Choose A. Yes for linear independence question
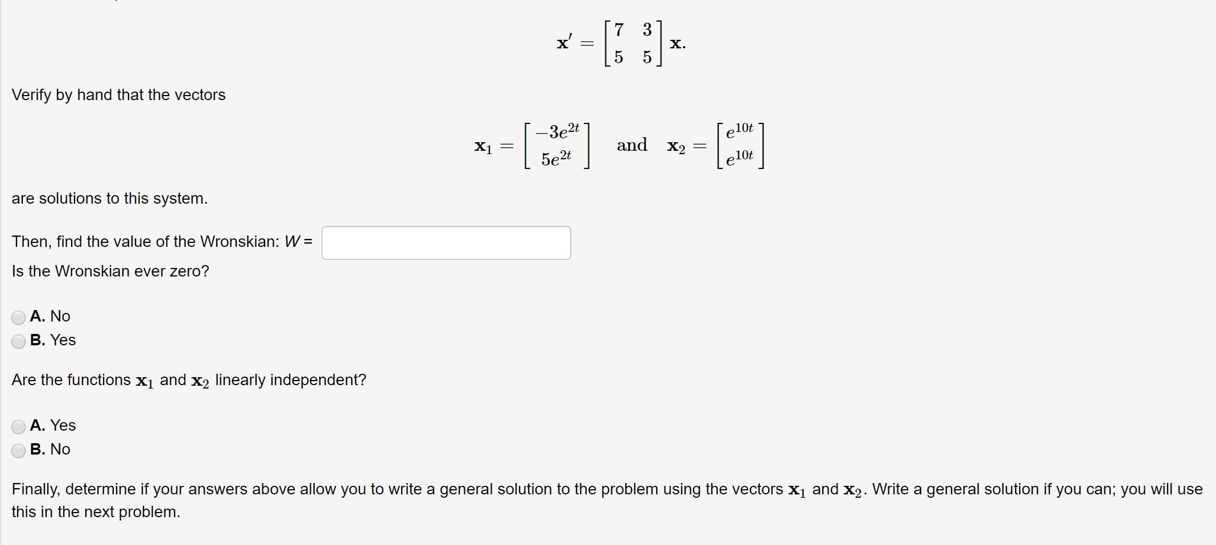Viewport: 1216px width, 545px height. click(x=19, y=426)
